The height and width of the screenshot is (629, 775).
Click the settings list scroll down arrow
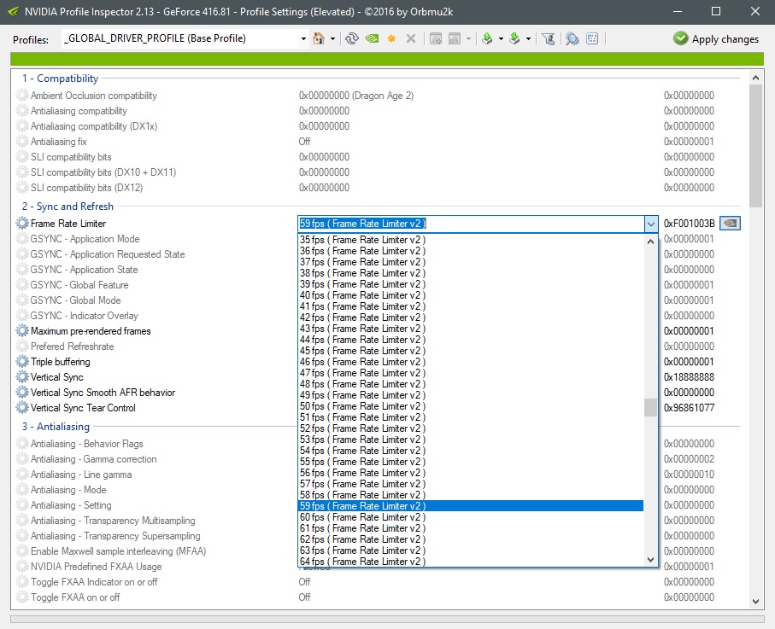point(755,601)
